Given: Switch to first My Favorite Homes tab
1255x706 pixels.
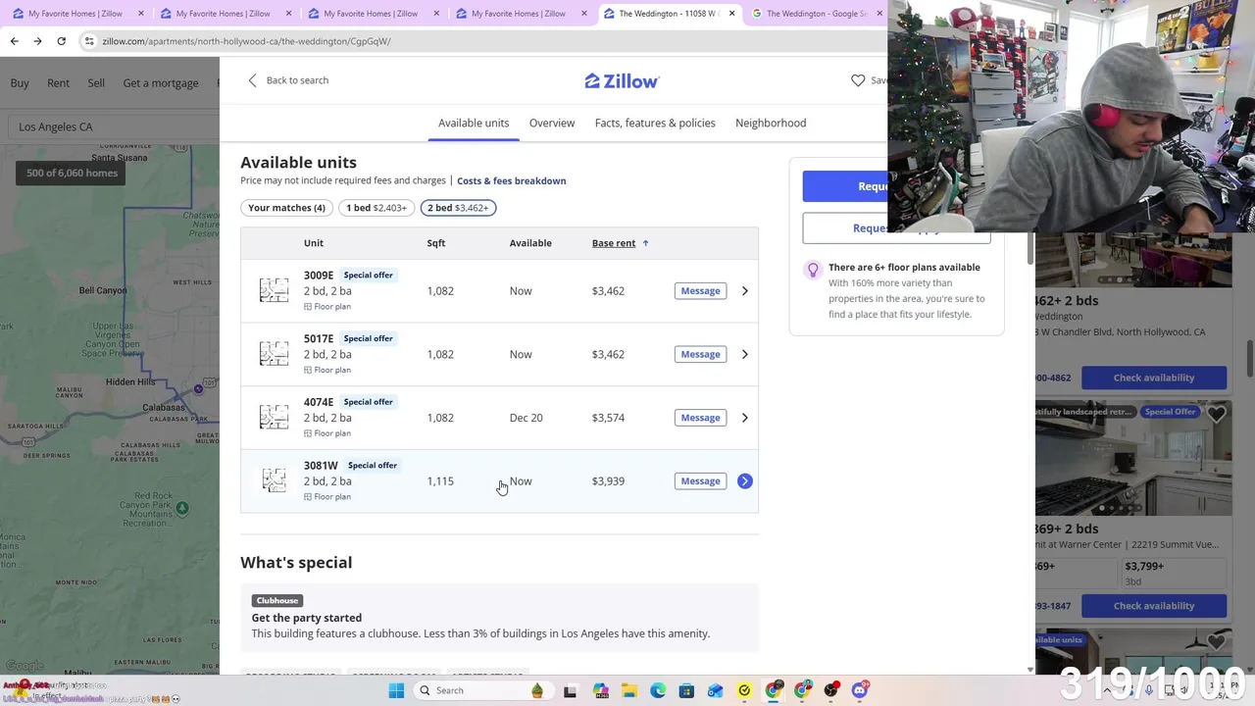Looking at the screenshot, I should [75, 14].
